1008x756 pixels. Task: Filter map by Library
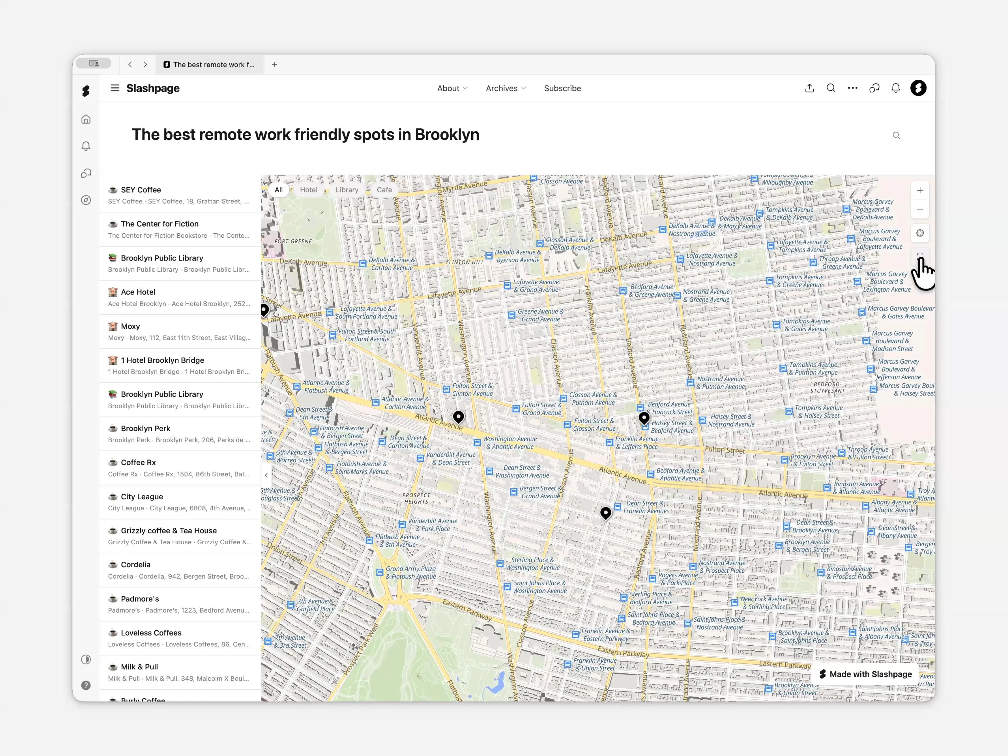point(347,190)
